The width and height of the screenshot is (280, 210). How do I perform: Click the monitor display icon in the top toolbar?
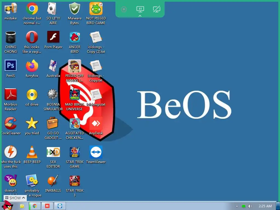tap(140, 9)
